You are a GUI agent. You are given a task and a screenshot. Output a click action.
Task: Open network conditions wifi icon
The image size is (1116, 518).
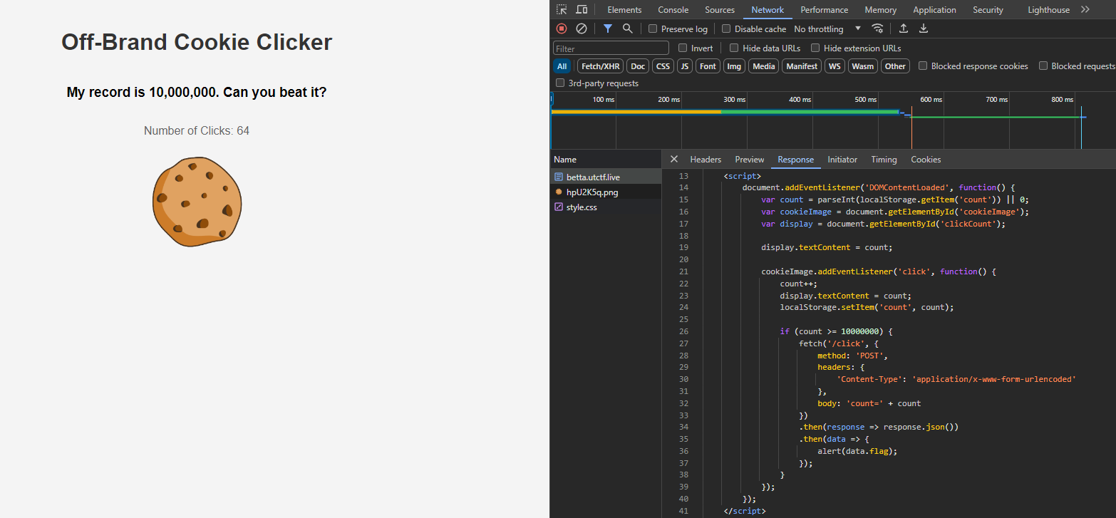pos(878,29)
